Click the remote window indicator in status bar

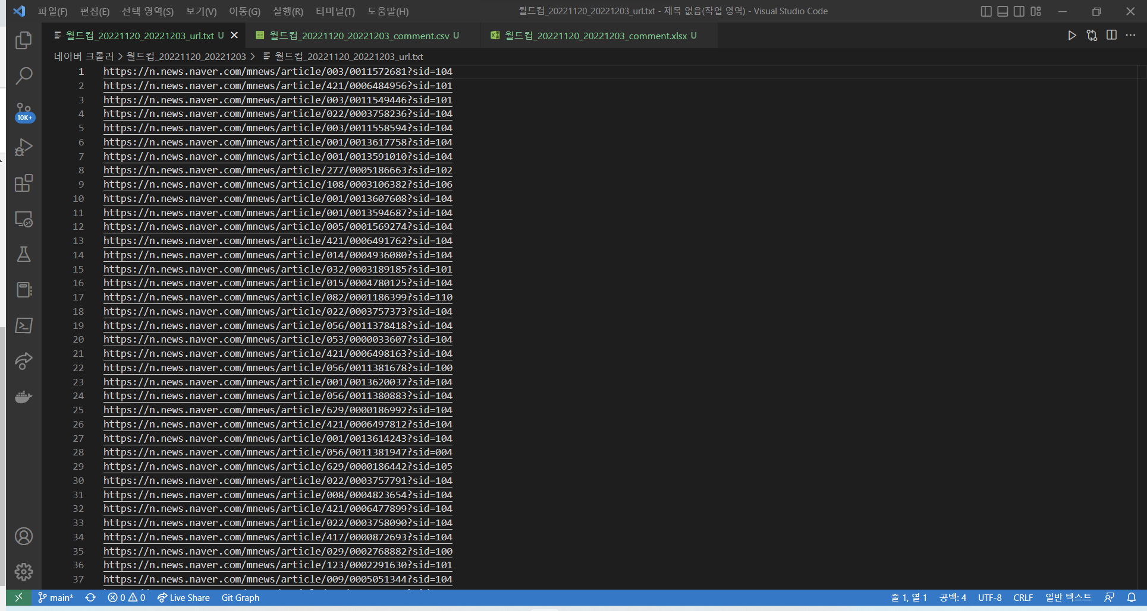[x=18, y=597]
